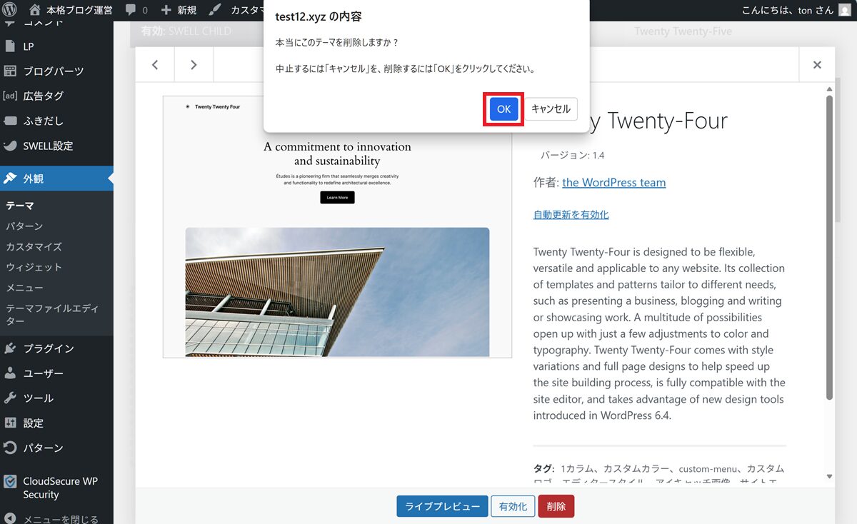Image resolution: width=857 pixels, height=524 pixels.
Task: Open the プラグイン menu icon
Action: coord(10,348)
